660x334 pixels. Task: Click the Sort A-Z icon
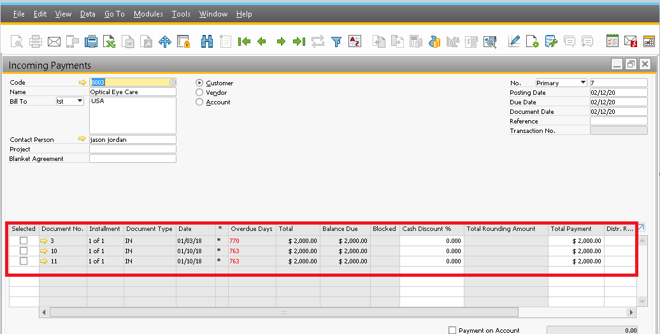(x=355, y=41)
